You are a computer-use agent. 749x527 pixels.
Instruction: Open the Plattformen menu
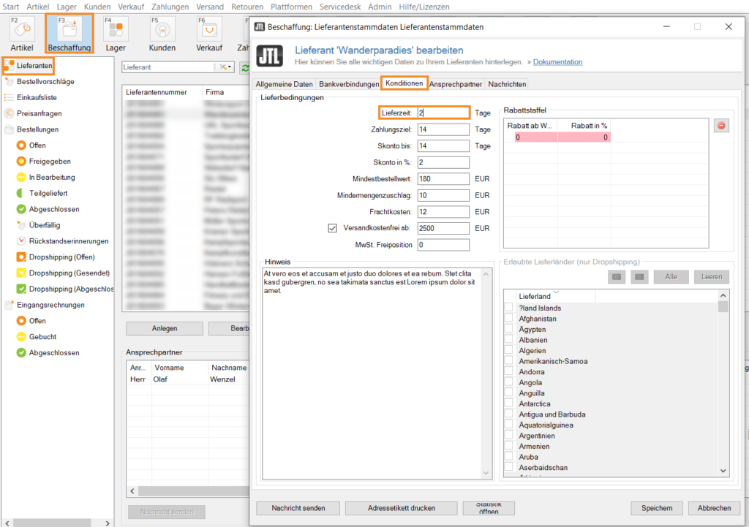pyautogui.click(x=290, y=7)
